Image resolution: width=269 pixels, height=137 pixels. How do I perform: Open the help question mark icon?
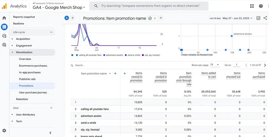[x=261, y=6]
